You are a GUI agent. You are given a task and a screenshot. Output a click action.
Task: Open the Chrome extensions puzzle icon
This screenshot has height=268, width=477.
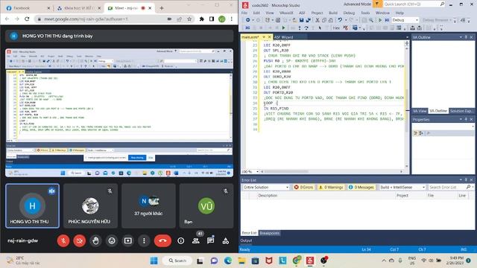pos(201,19)
